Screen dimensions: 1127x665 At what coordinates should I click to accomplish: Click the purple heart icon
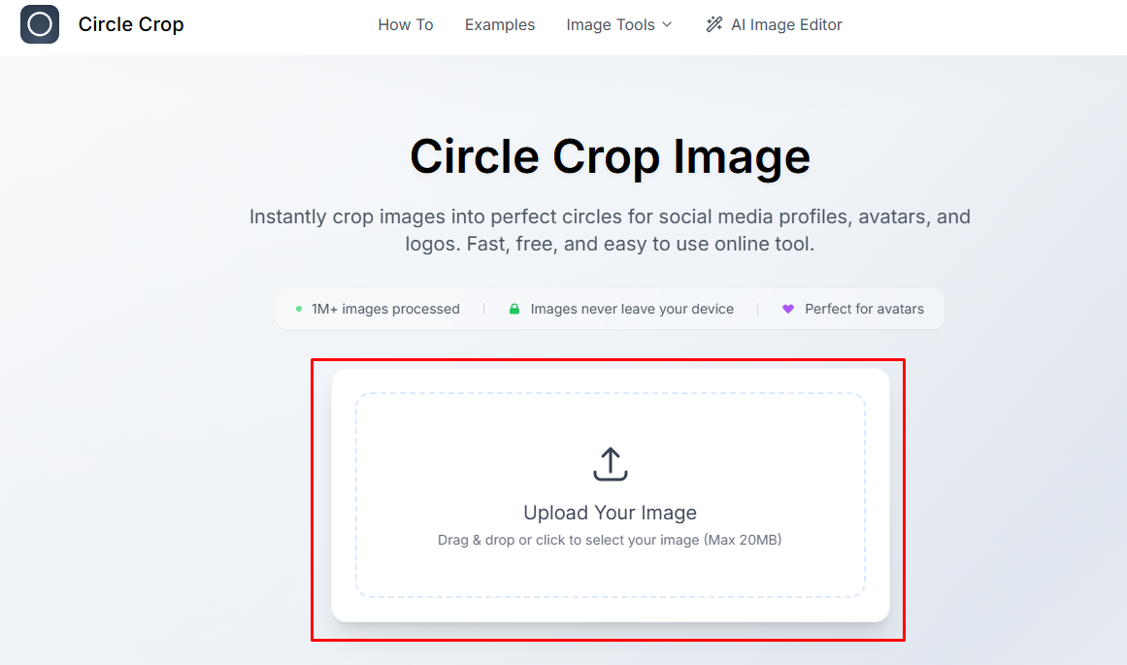tap(788, 309)
